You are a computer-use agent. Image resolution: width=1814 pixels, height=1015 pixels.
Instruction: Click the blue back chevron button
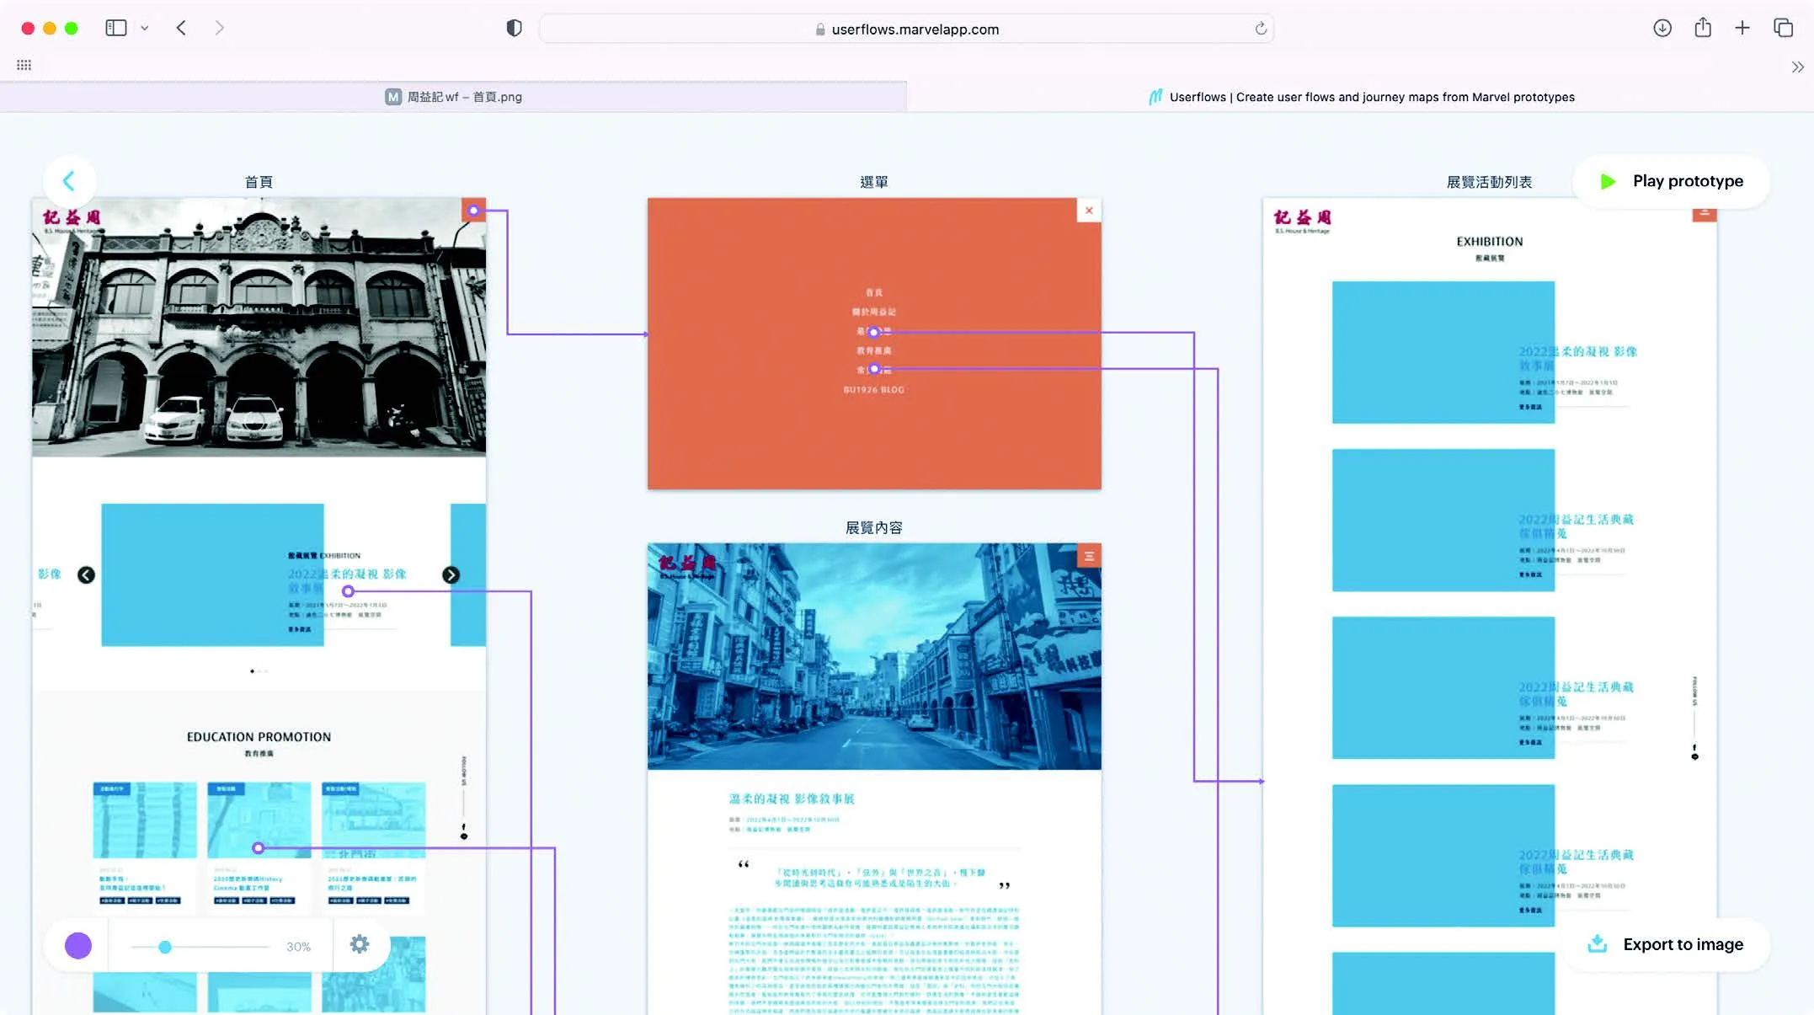[69, 181]
